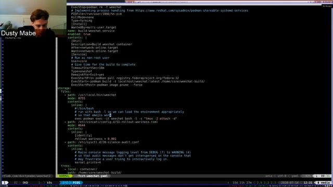333x187 pixels.
Task: Click the '# Run as non-root user' comment
Action: click(90, 58)
